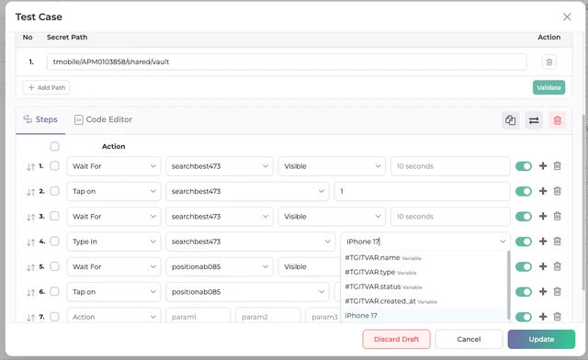
Task: Check the step 1 checkbox
Action: [x=55, y=165]
